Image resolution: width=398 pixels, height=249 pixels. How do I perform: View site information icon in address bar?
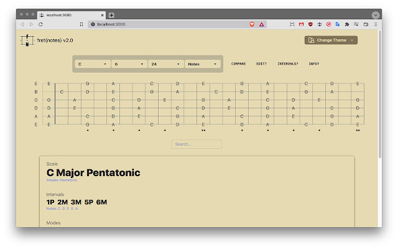click(x=93, y=24)
